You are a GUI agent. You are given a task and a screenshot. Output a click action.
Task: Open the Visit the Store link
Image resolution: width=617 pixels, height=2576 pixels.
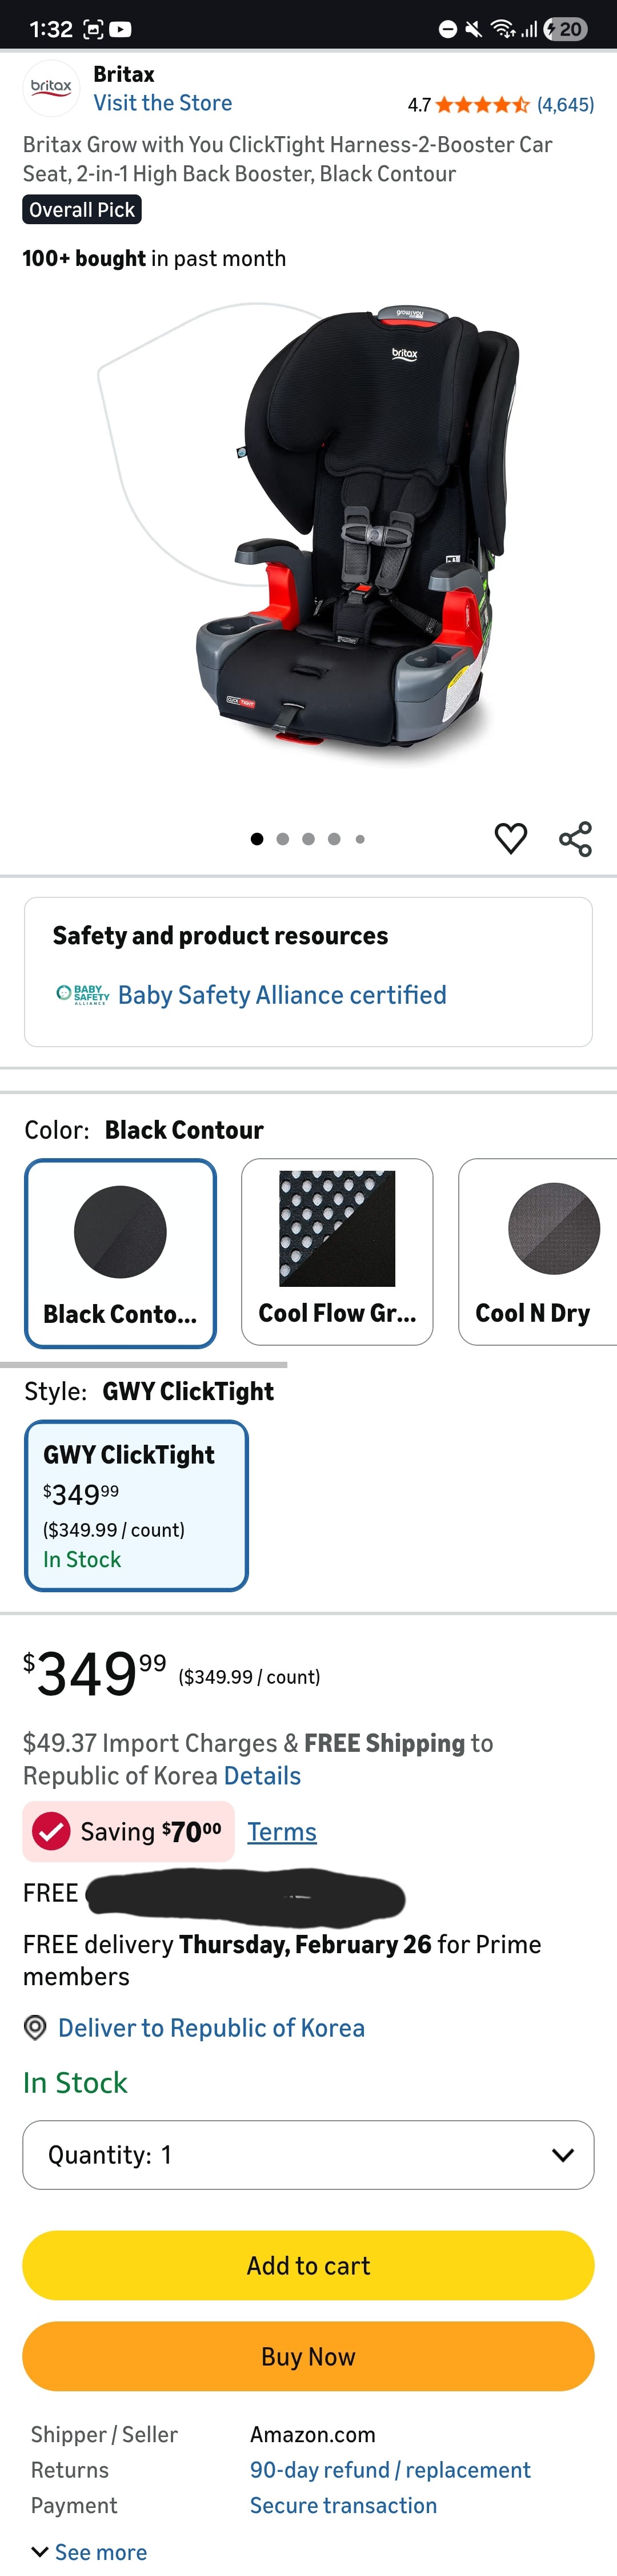point(163,103)
